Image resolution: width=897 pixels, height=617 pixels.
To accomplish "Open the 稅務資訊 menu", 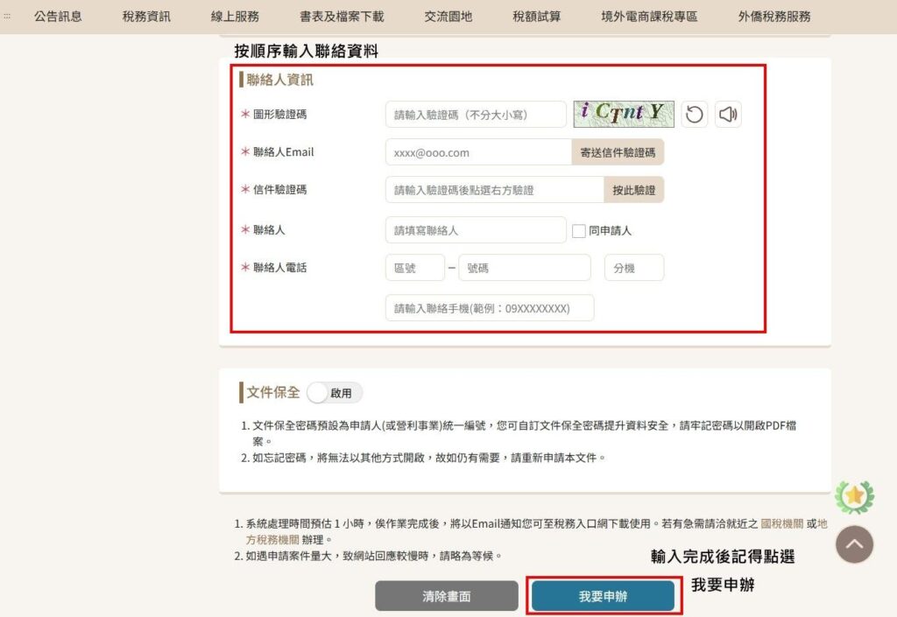I will pos(146,17).
